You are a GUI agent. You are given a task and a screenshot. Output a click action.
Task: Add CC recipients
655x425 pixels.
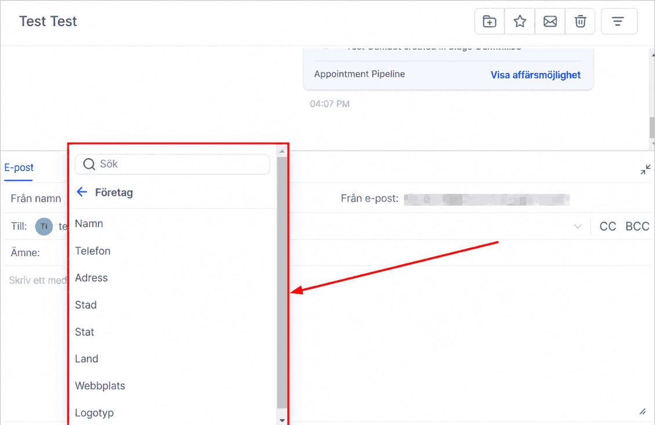click(x=608, y=227)
